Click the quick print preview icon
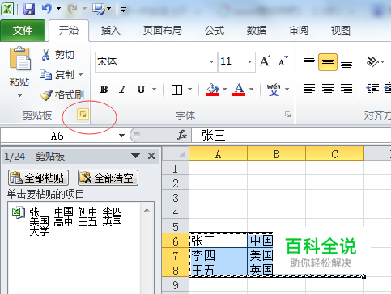This screenshot has width=391, height=294. coord(99,9)
